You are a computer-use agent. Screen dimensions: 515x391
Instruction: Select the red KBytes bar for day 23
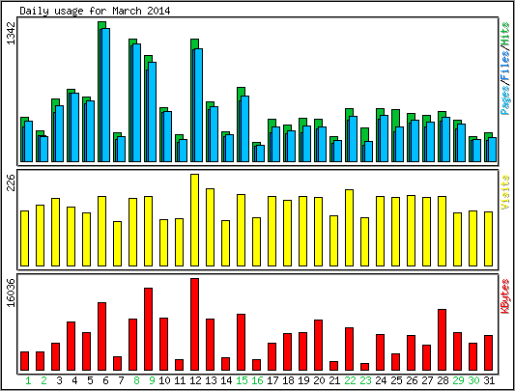coord(365,367)
